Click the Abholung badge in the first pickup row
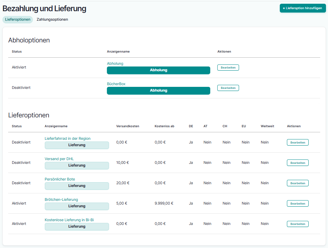Screen dimensions: 328x248 (x=159, y=70)
